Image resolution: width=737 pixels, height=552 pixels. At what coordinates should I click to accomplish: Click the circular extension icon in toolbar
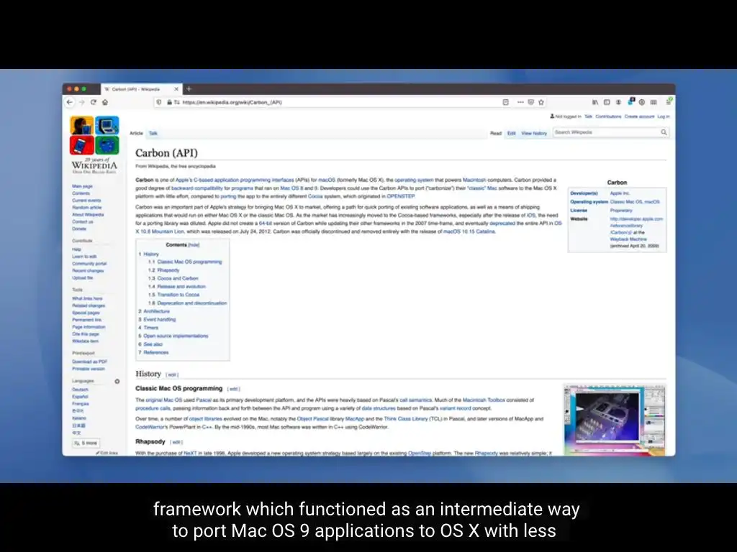(x=642, y=102)
